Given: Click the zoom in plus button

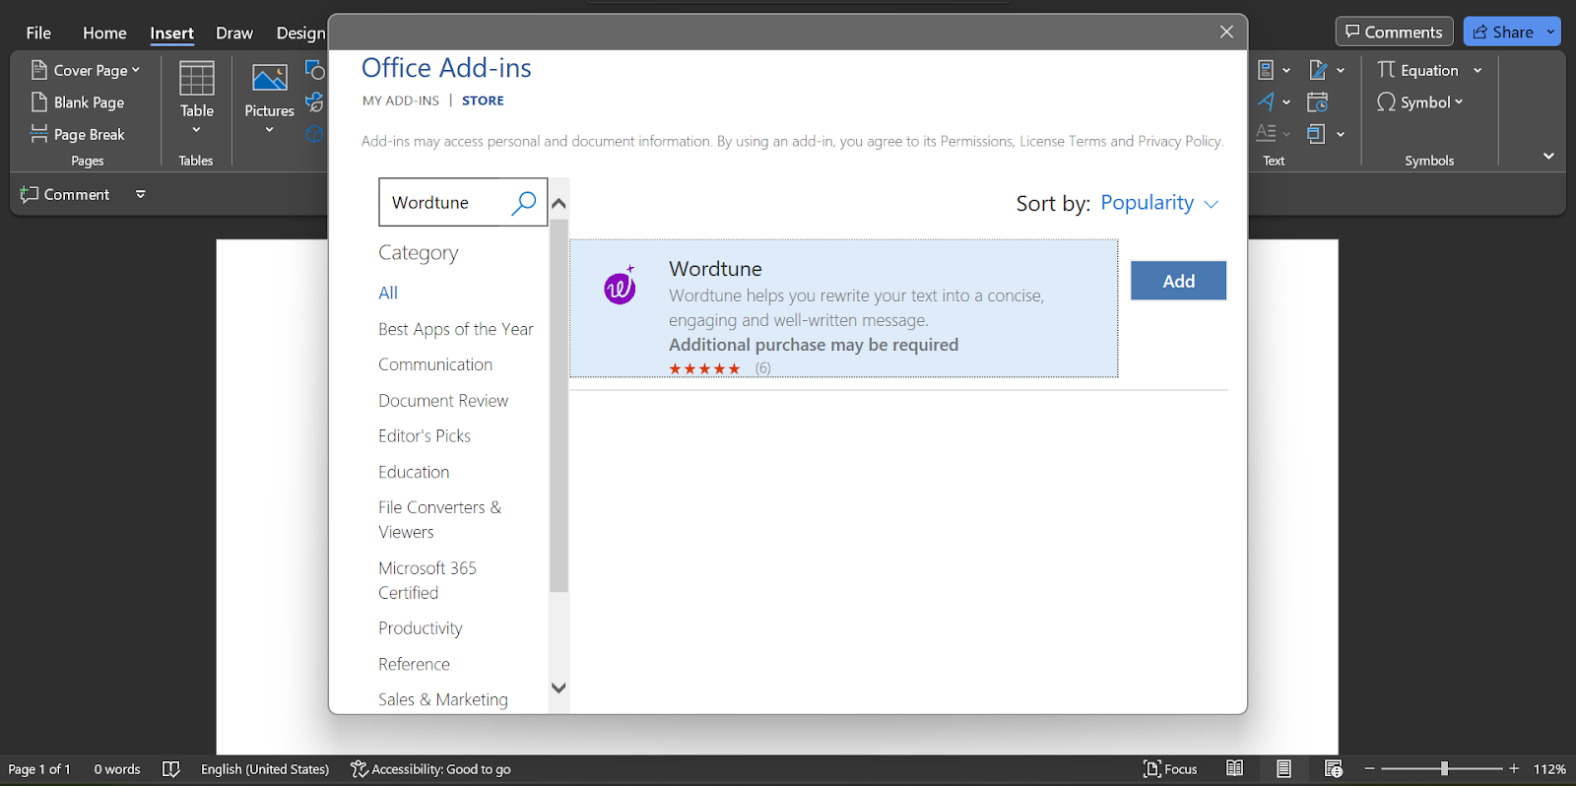Looking at the screenshot, I should coord(1514,769).
